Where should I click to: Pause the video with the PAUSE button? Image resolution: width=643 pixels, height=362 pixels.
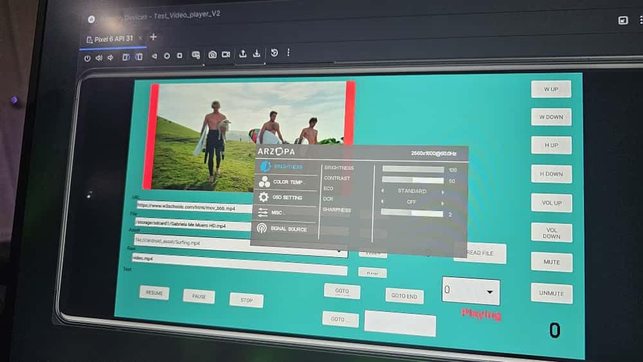(199, 296)
